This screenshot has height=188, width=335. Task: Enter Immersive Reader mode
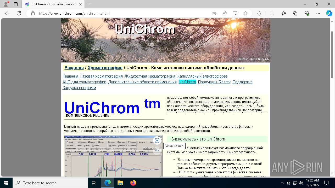[x=235, y=13]
